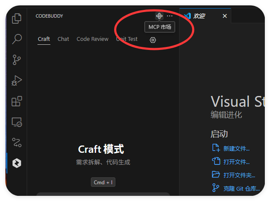Open MCP marketplace icon in CodeBuddy header
The height and width of the screenshot is (201, 270).
(159, 16)
